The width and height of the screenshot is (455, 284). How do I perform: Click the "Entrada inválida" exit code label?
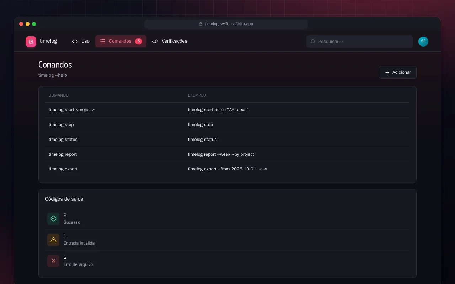[x=79, y=243]
